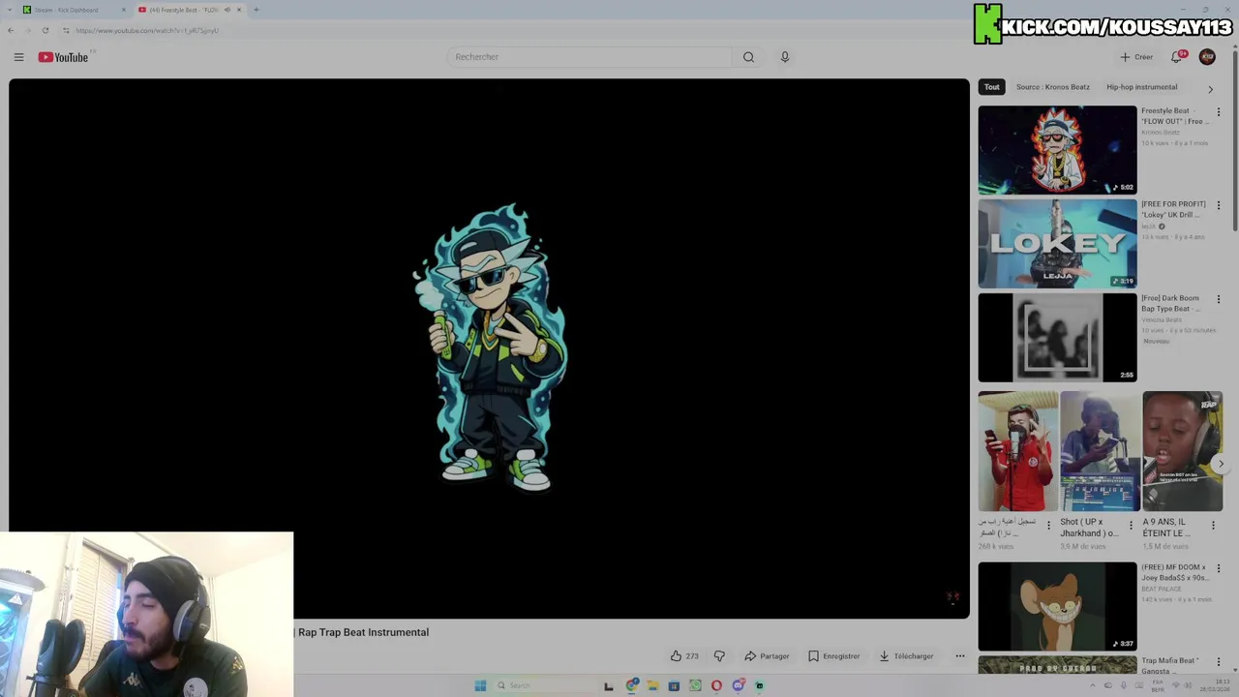Open options for Freestyle Beat "FLOW OUT" video
Image resolution: width=1239 pixels, height=697 pixels.
(x=1219, y=112)
